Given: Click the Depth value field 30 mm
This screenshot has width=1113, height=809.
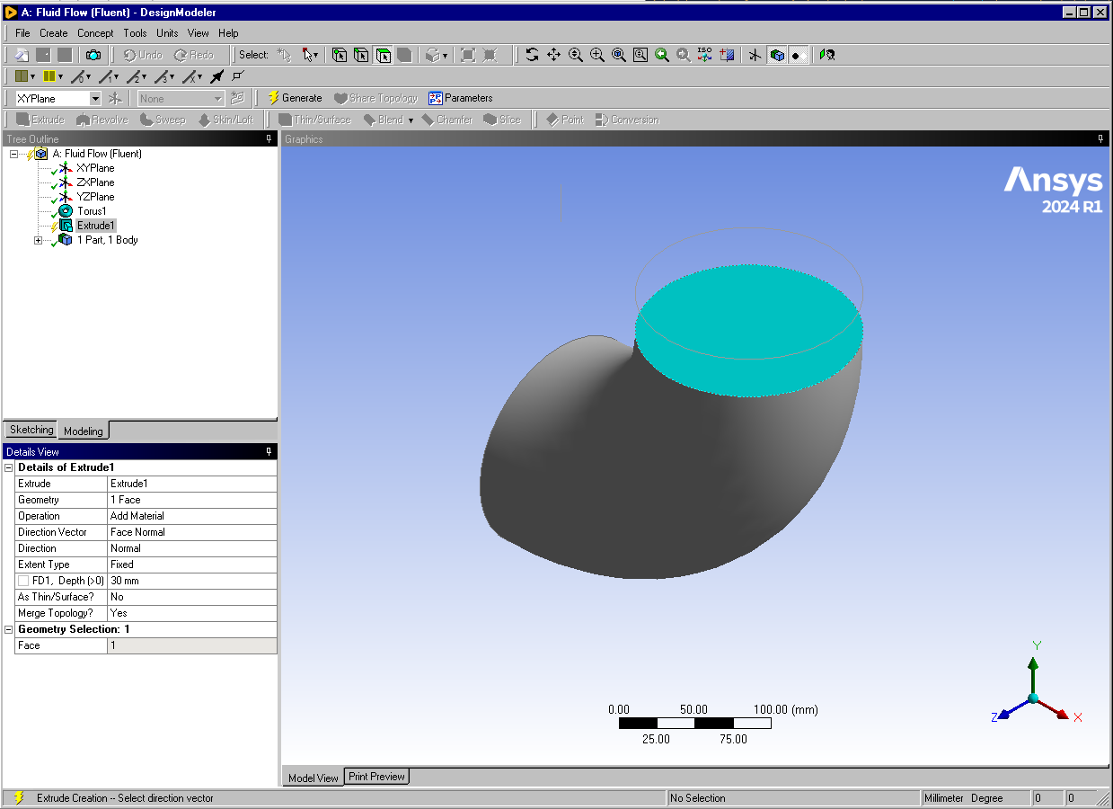Looking at the screenshot, I should point(191,581).
